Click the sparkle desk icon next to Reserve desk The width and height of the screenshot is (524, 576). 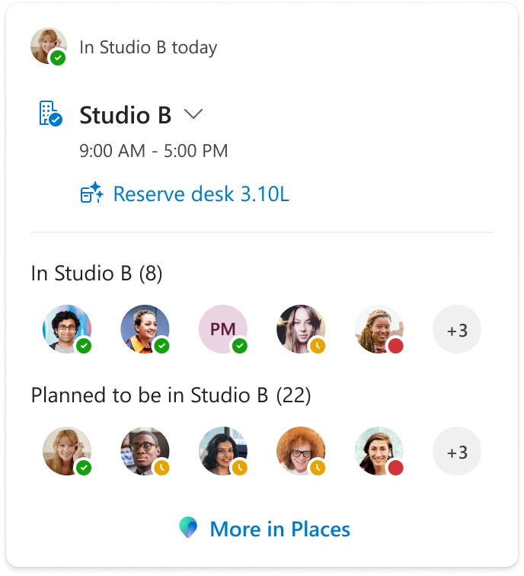pos(92,193)
